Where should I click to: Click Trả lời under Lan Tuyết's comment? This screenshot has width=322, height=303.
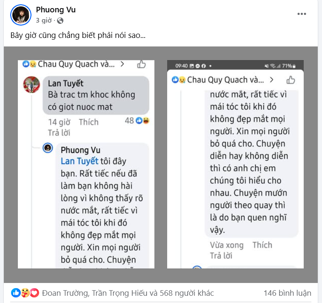click(x=59, y=133)
